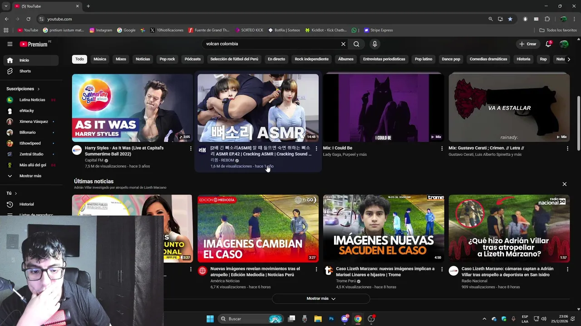The image size is (581, 326).
Task: Select Selección de fútbol del Perú chip
Action: [234, 59]
